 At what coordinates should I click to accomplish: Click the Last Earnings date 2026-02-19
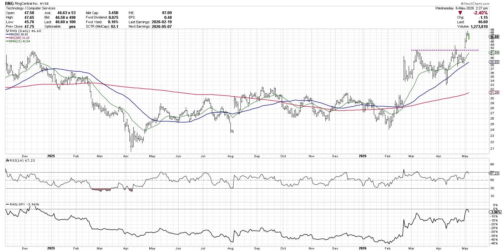click(162, 22)
